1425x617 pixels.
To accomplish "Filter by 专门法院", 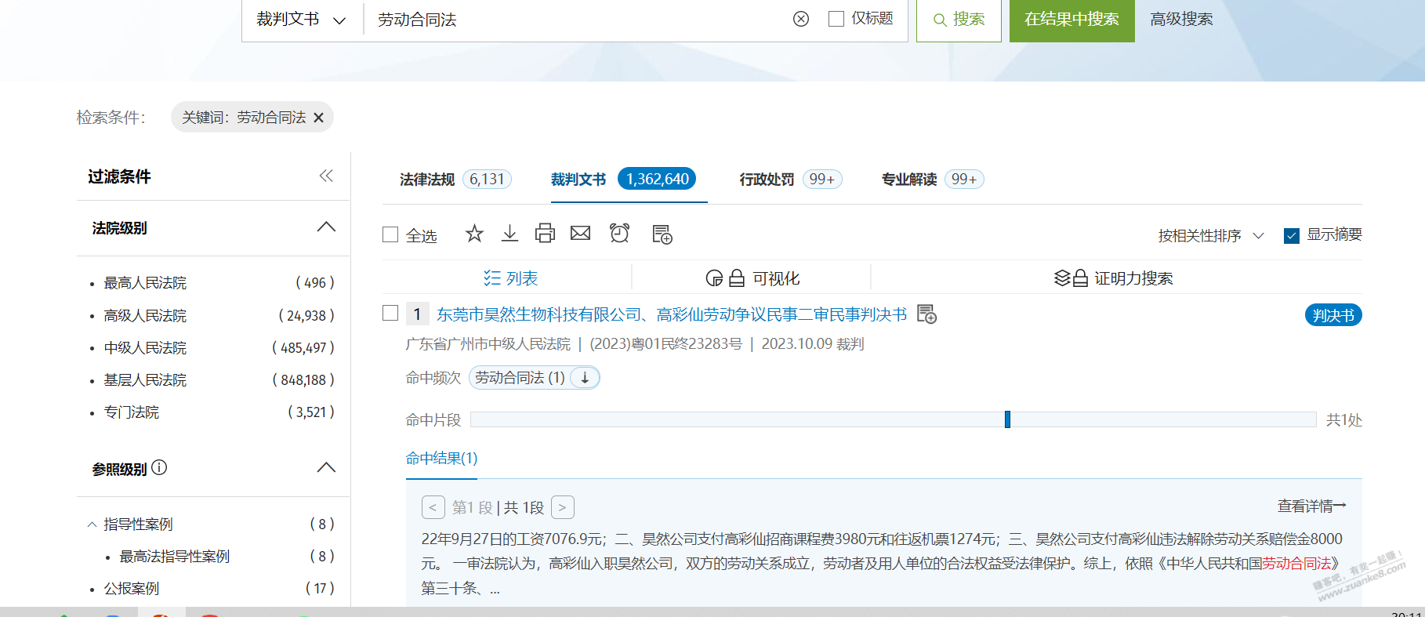I will [x=132, y=412].
